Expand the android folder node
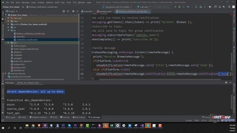 [x=9, y=24]
